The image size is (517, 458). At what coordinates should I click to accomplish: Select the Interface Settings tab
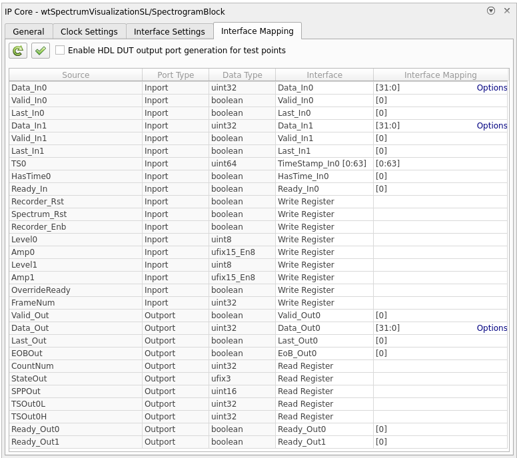(x=169, y=31)
